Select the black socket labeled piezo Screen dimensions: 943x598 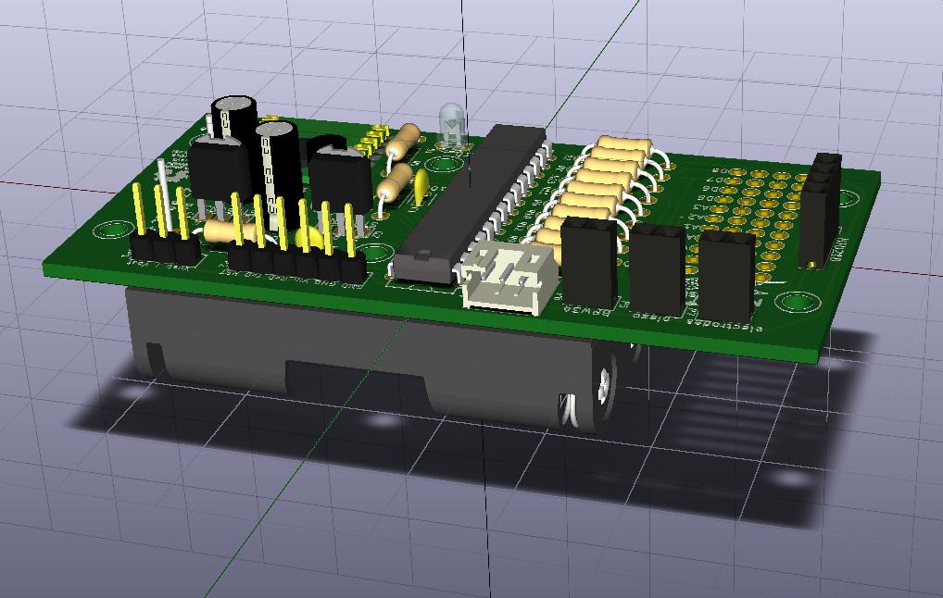click(x=657, y=267)
